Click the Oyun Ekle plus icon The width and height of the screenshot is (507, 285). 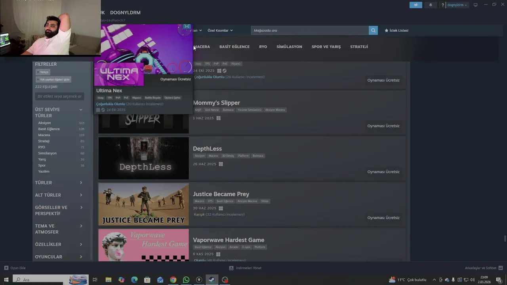(6, 268)
